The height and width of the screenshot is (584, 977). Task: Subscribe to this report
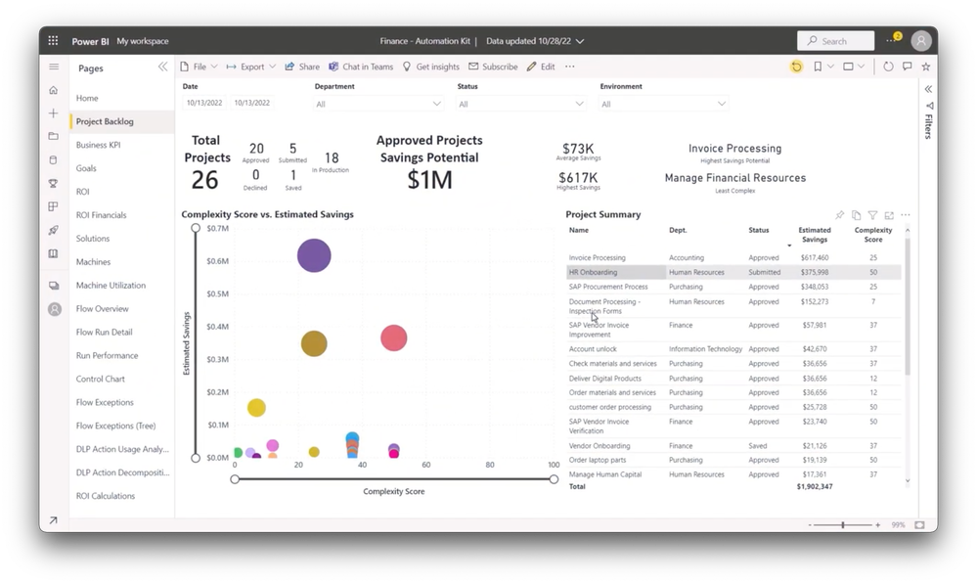click(493, 67)
